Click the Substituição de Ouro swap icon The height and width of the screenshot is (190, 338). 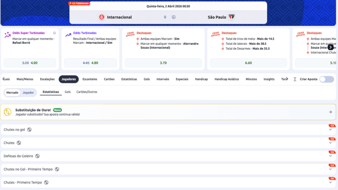pos(7,112)
